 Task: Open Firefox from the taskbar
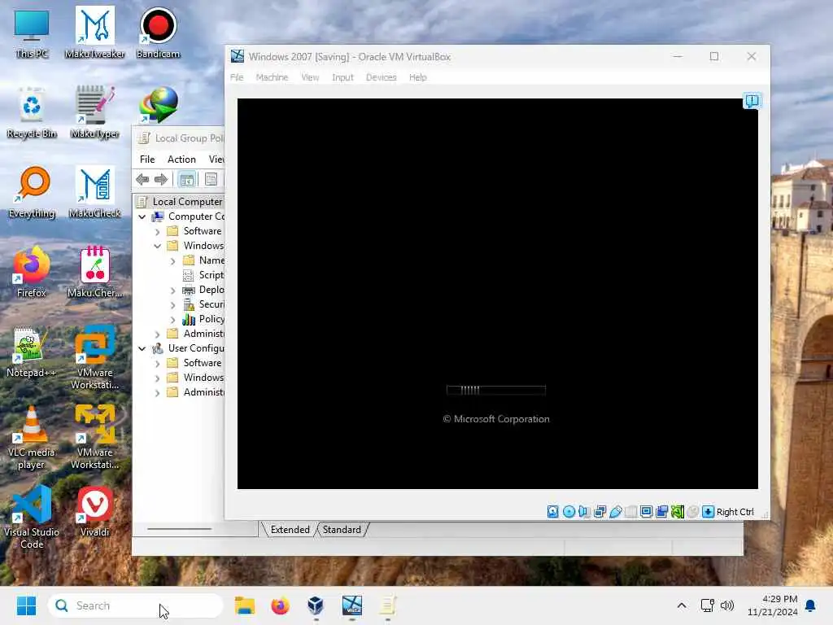click(281, 605)
